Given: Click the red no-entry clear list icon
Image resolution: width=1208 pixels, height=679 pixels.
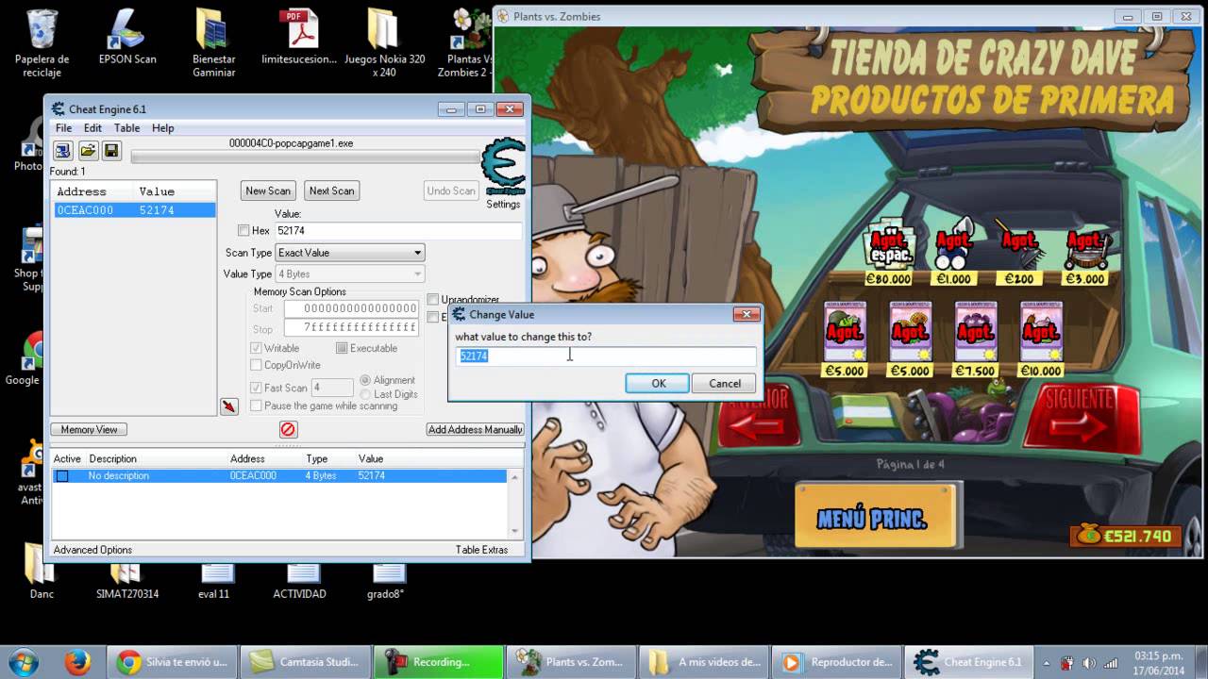Looking at the screenshot, I should click(x=288, y=429).
